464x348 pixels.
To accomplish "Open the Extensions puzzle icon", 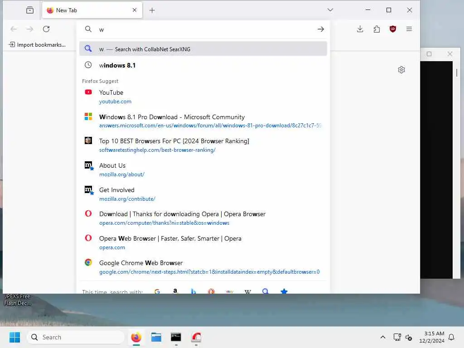I will (377, 29).
